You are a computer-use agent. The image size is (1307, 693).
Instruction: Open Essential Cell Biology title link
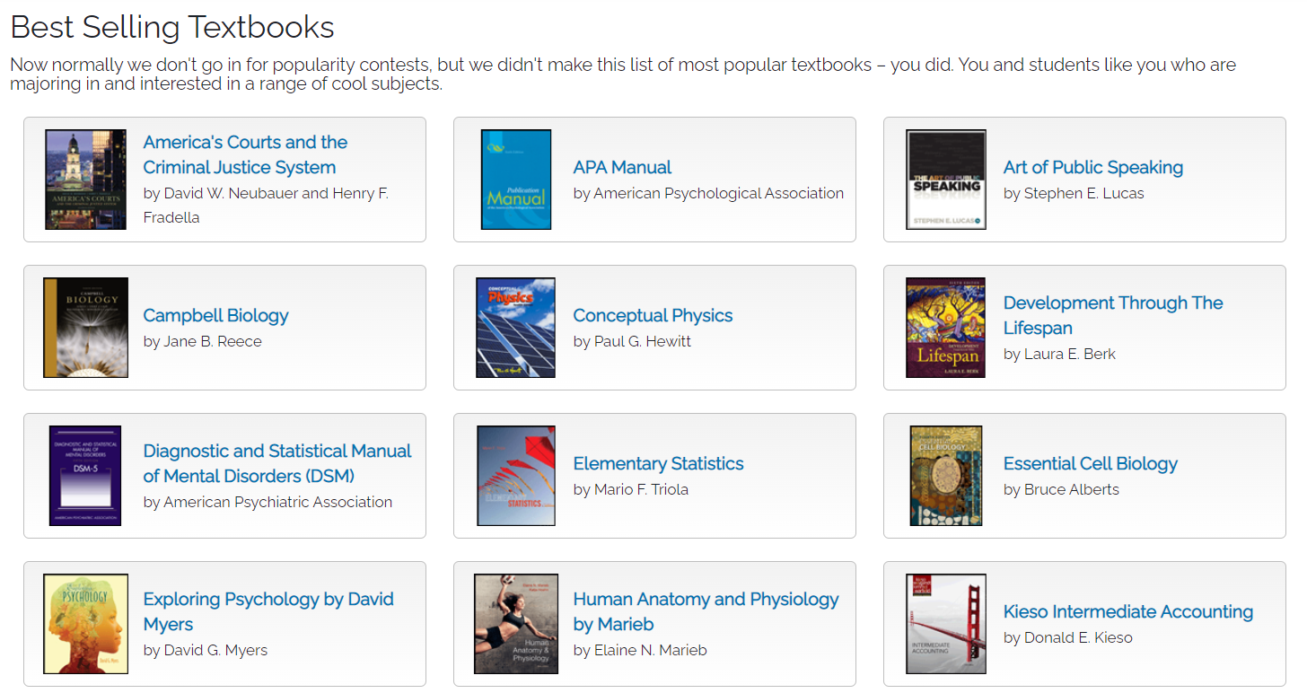[1090, 463]
